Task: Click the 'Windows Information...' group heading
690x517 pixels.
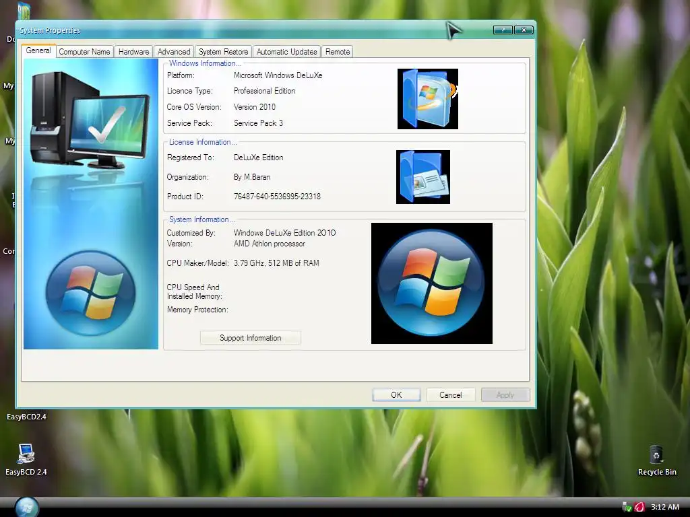Action: click(x=205, y=63)
